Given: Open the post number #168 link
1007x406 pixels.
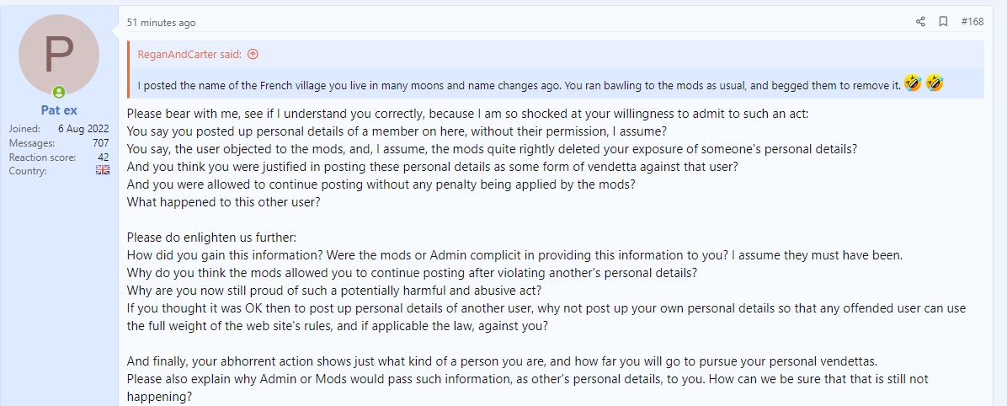Looking at the screenshot, I should pyautogui.click(x=972, y=22).
